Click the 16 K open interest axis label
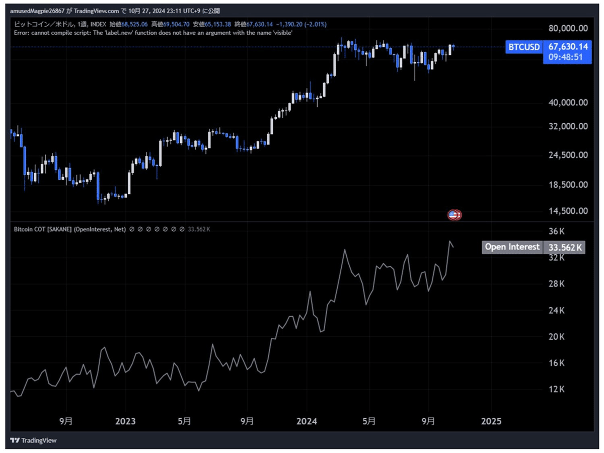The height and width of the screenshot is (453, 604). [x=556, y=363]
